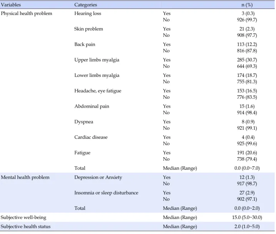
Task: Click the value '8 (0.9)'
Action: [x=248, y=122]
